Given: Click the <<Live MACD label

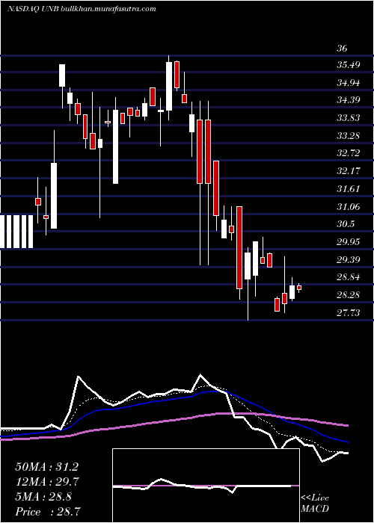Looking at the screenshot, I should click(315, 504).
